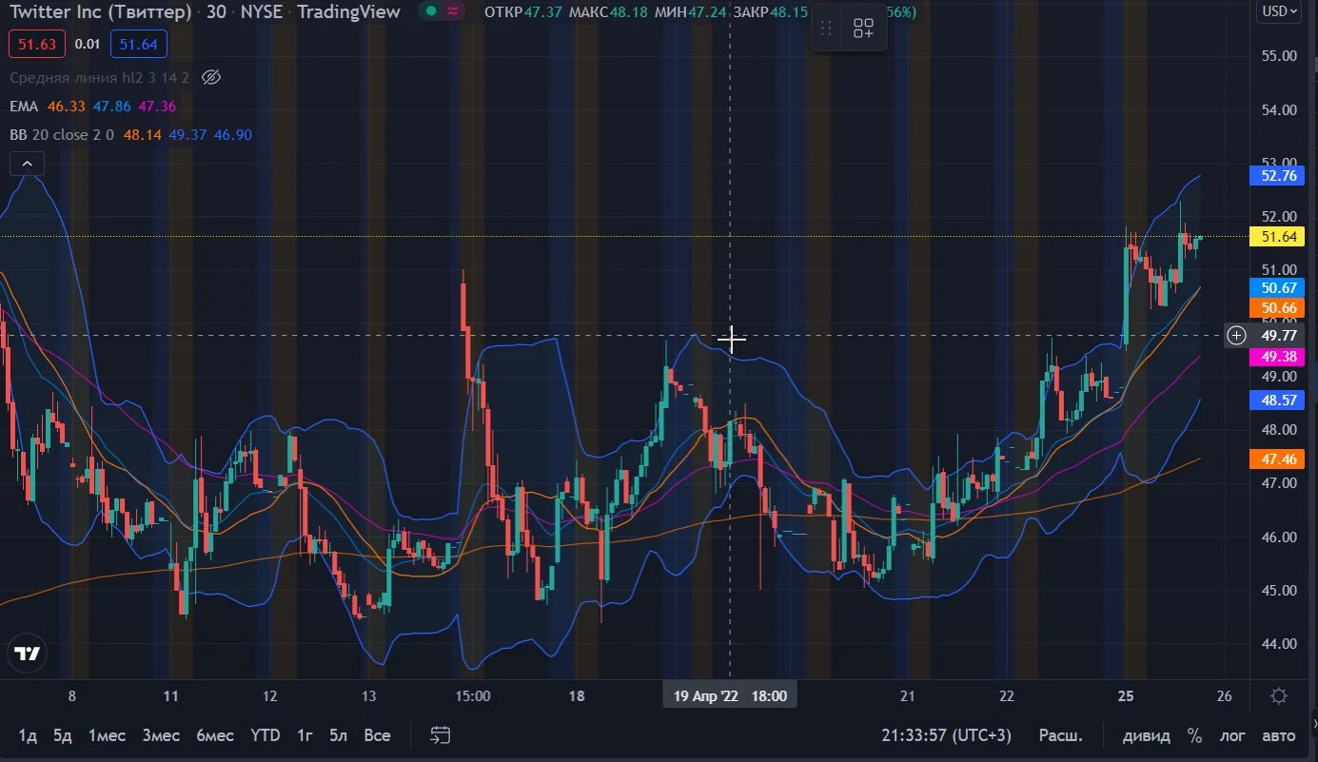Click the orange 47.46 EMA label

click(1279, 459)
